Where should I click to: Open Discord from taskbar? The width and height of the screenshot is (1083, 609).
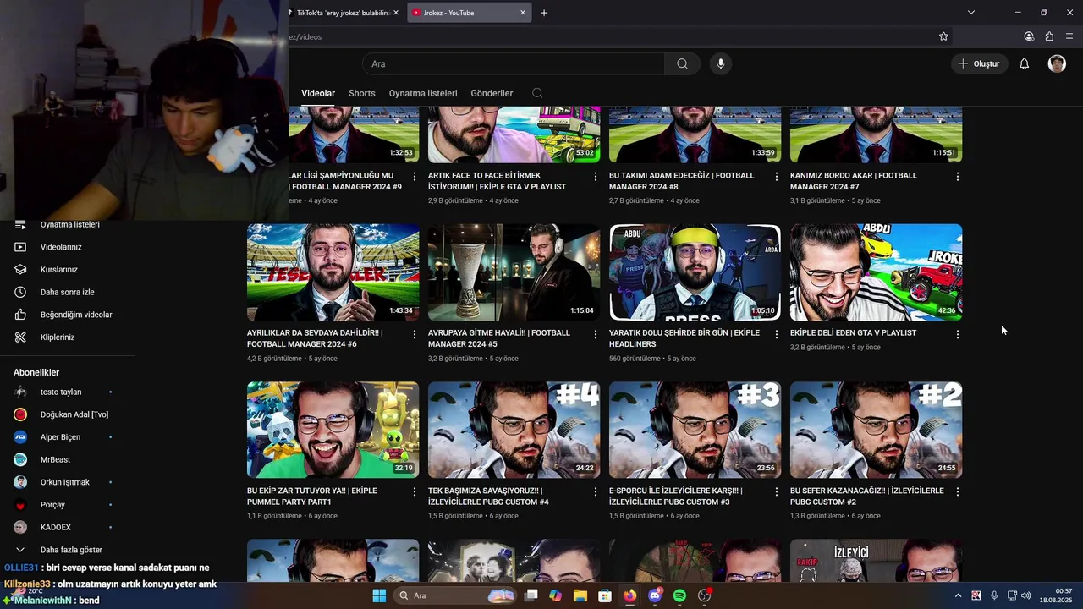click(x=655, y=595)
